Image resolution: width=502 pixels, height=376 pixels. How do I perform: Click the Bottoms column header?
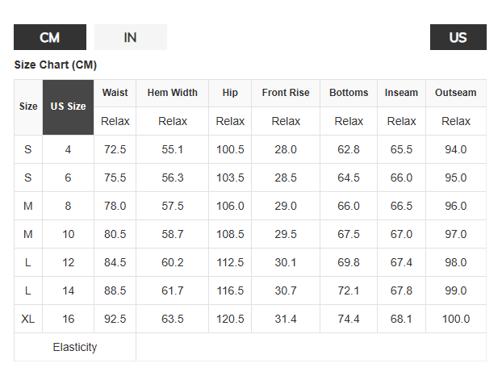[x=349, y=93]
